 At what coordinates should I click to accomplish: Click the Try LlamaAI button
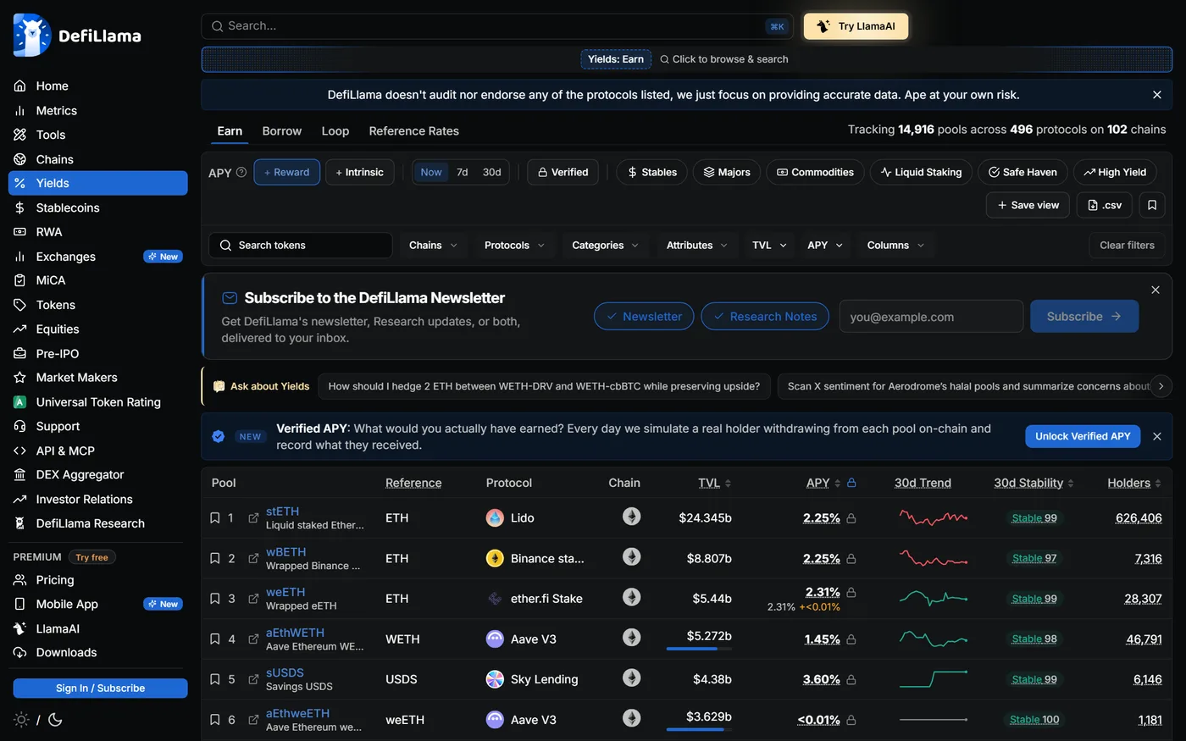pos(856,26)
